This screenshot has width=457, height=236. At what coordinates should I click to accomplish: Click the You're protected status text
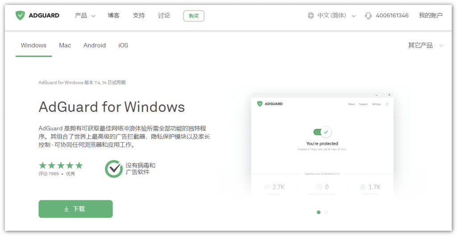coord(322,144)
